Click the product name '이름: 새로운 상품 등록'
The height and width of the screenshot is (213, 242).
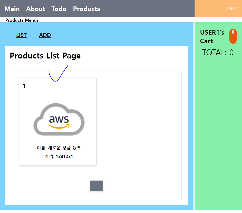pyautogui.click(x=59, y=148)
